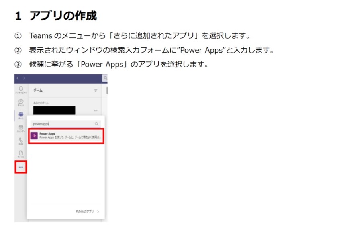This screenshot has height=229, width=343.
Task: Click the powerapps search input field
Action: [x=60, y=124]
